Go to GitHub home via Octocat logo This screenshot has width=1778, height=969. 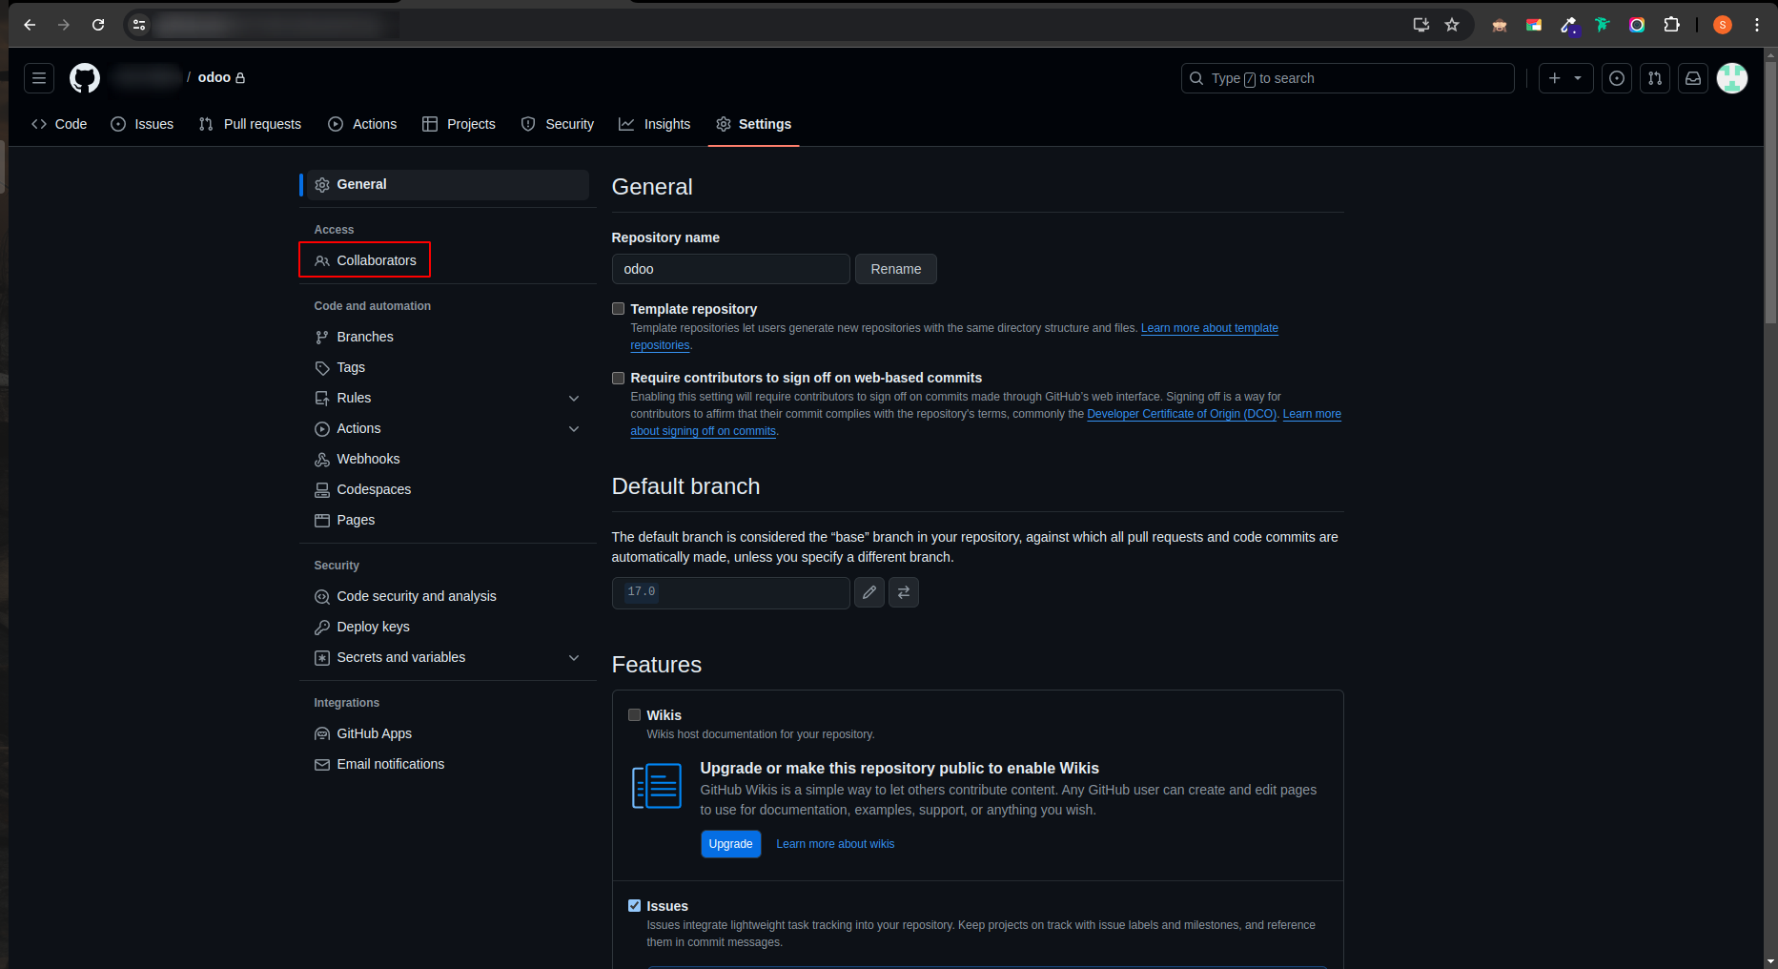[85, 78]
